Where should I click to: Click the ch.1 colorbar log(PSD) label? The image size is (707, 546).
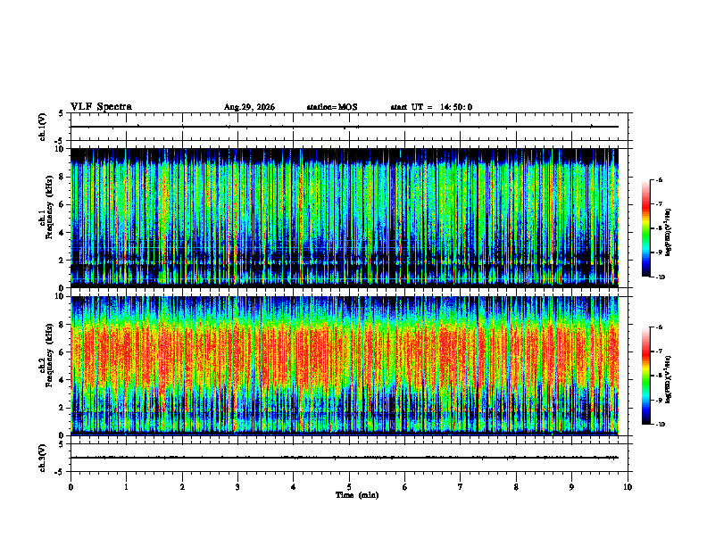click(669, 232)
